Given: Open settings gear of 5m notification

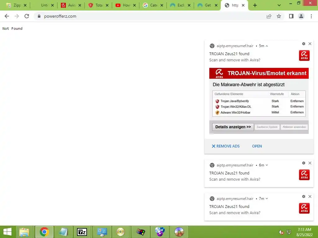Looking at the screenshot, I should pos(304,44).
